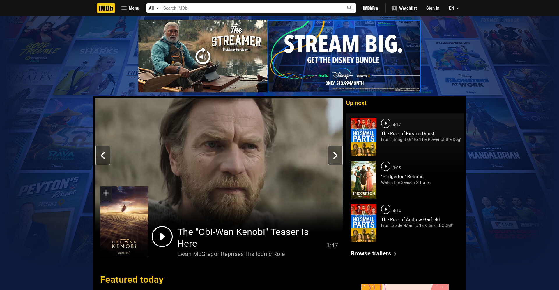
Task: Click the Featured today heading
Action: point(132,280)
